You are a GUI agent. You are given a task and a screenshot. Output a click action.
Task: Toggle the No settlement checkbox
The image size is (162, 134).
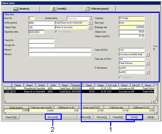coord(56,32)
